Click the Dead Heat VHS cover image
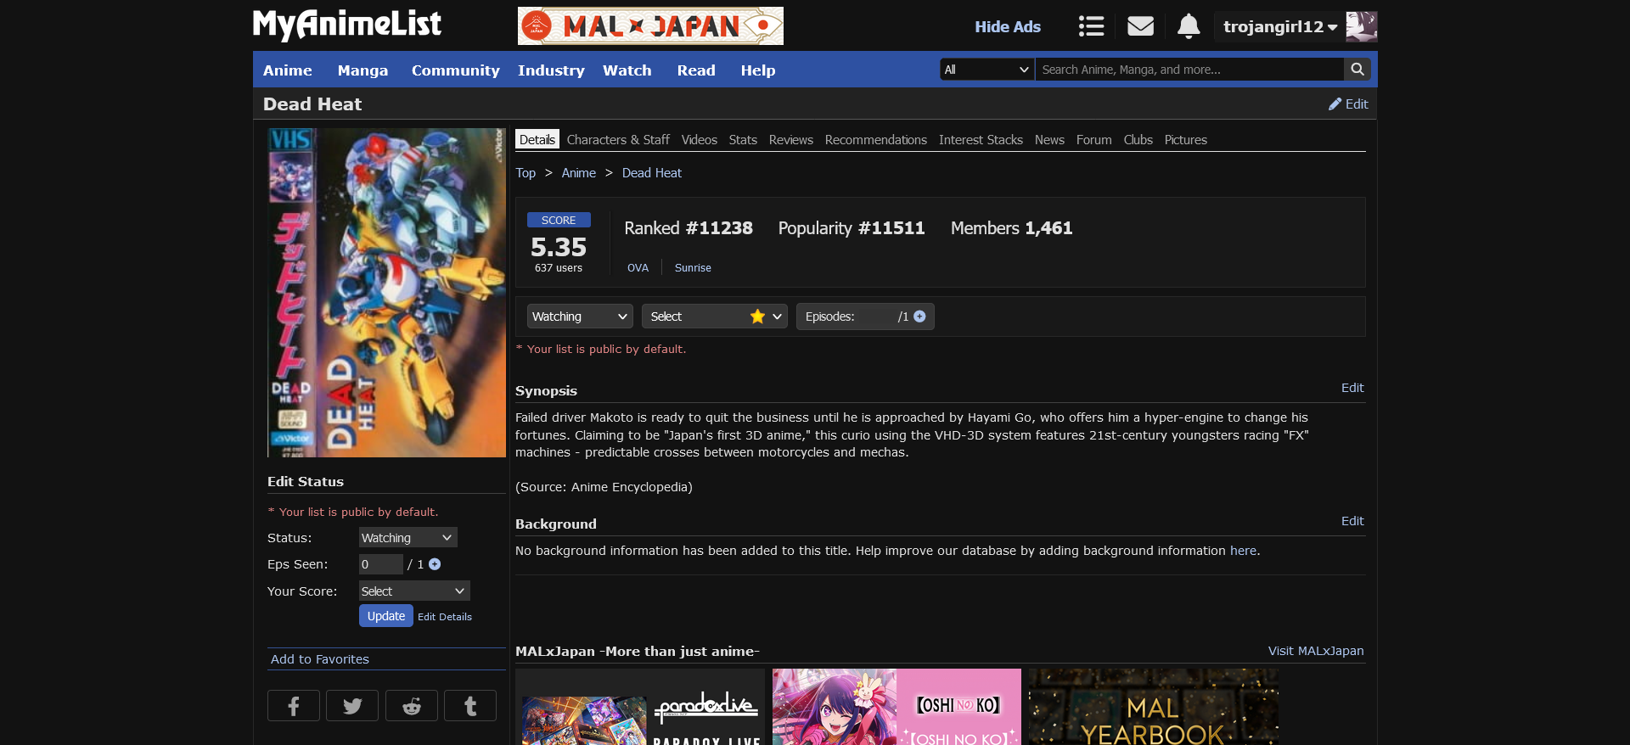1630x745 pixels. [x=386, y=293]
